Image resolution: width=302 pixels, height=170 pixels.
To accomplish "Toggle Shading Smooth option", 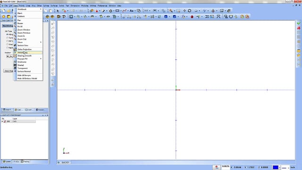I will click(28, 56).
